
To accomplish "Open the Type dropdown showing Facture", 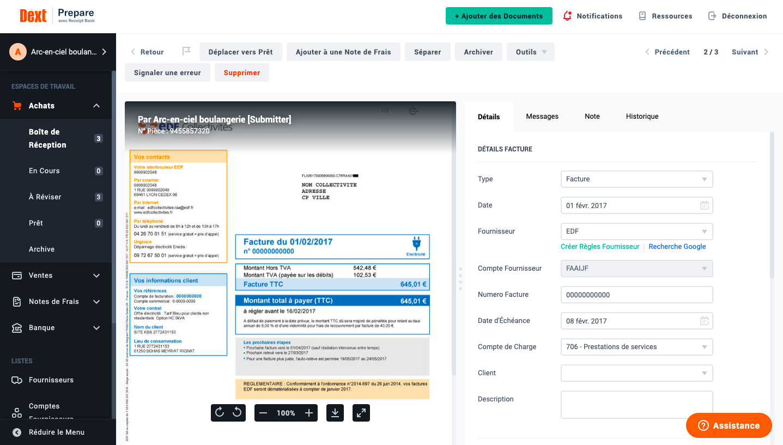I will click(x=636, y=179).
